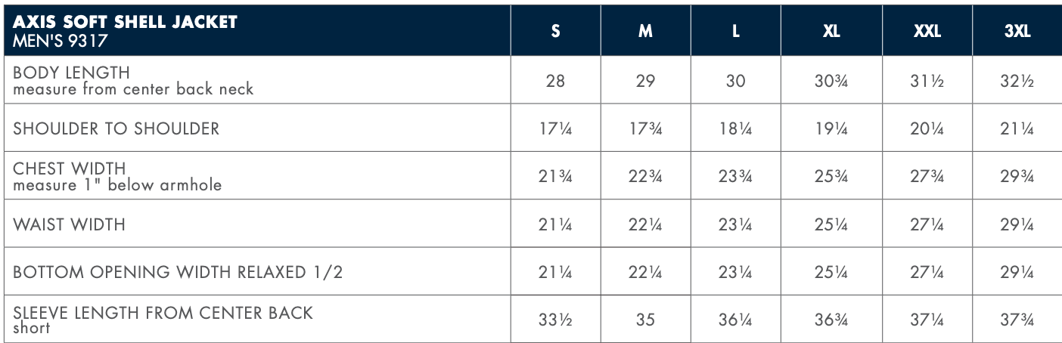Select the XL size column header
Viewport: 1062px width, 343px height.
[x=831, y=32]
